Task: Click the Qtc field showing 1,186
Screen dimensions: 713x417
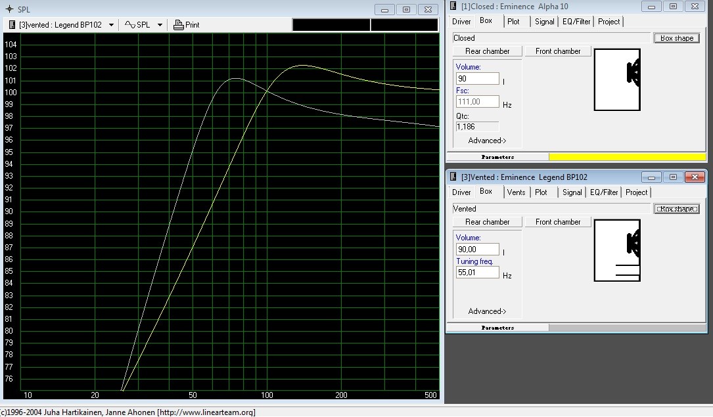Action: pos(478,127)
